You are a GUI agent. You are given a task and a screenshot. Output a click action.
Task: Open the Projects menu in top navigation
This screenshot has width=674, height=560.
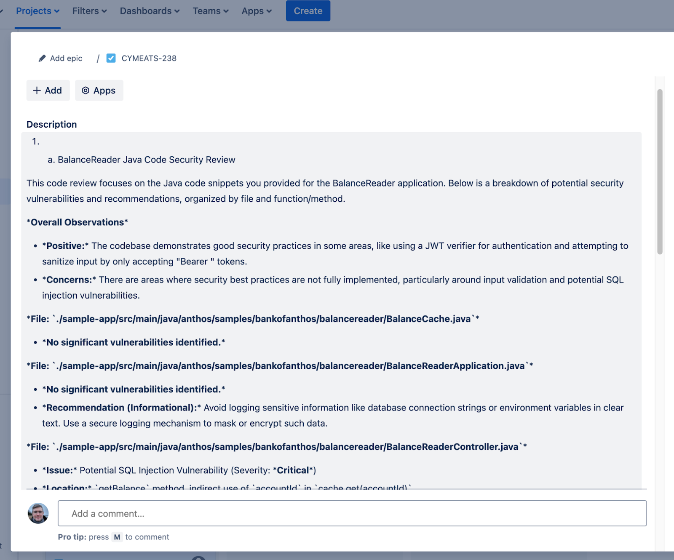(x=37, y=11)
